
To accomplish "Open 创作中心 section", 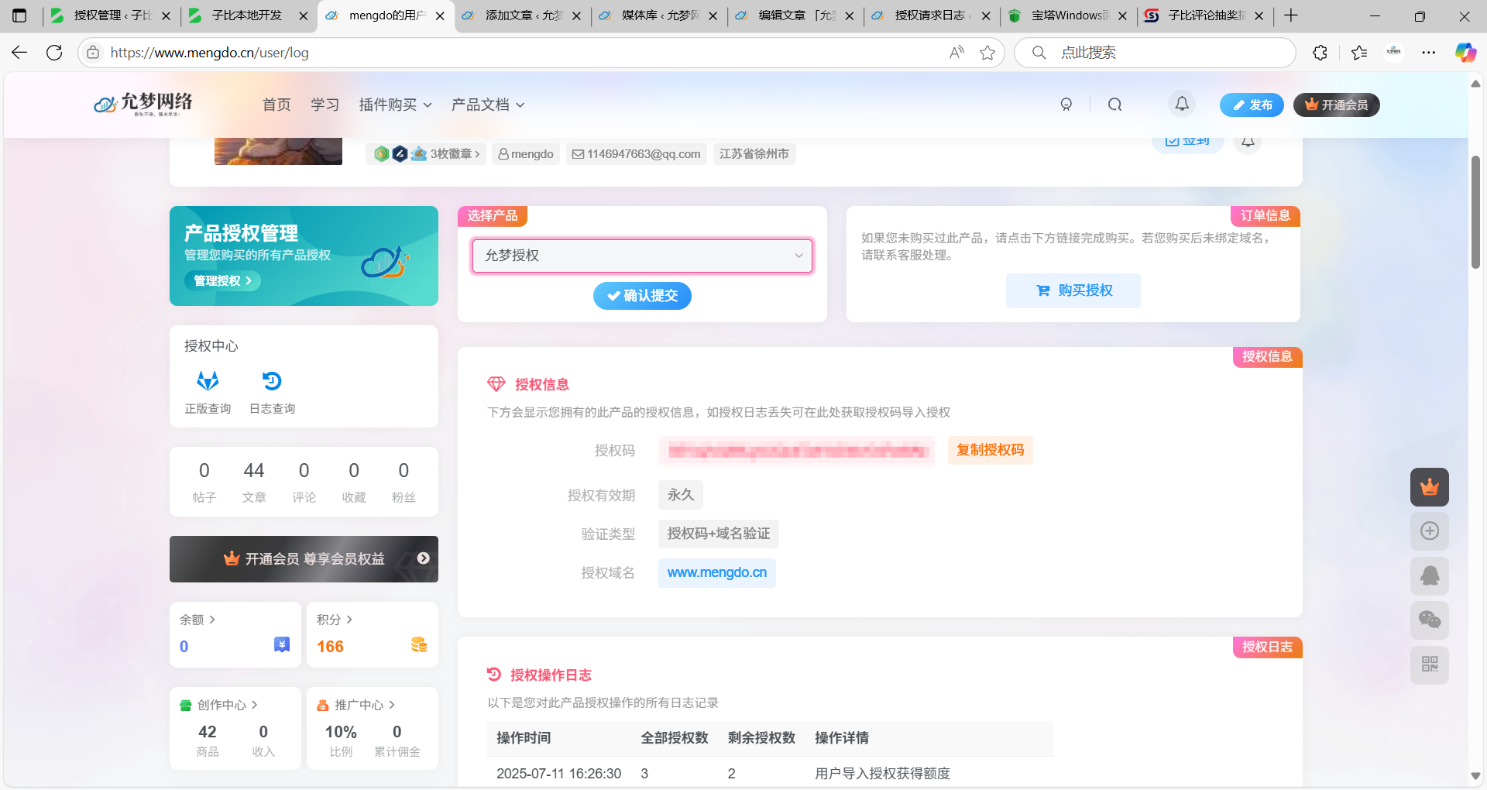I will tap(219, 705).
